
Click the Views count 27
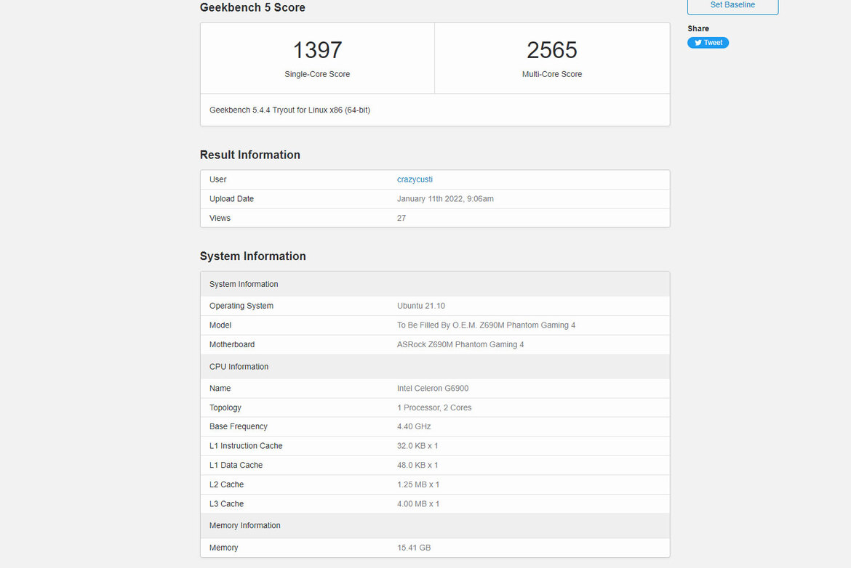(401, 219)
